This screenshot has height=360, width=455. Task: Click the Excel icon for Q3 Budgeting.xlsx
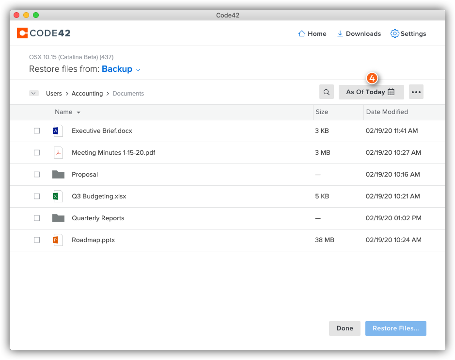[x=58, y=196]
